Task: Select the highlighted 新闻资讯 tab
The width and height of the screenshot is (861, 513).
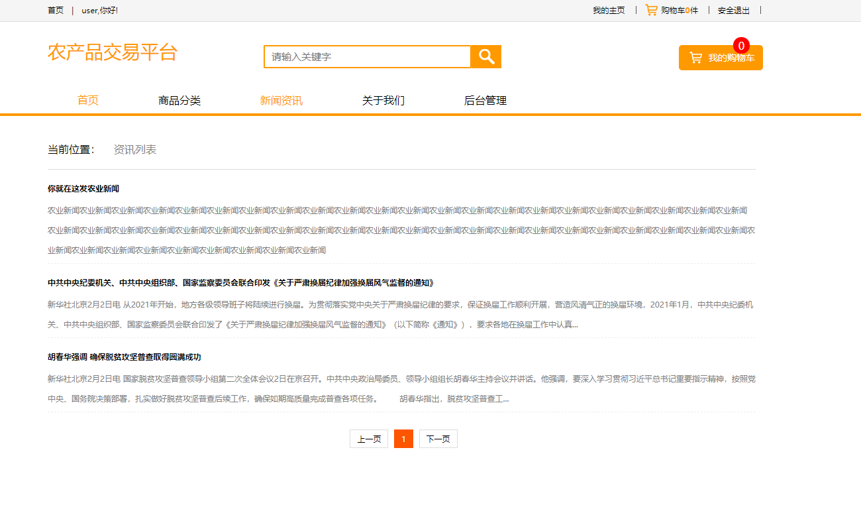Action: 281,100
